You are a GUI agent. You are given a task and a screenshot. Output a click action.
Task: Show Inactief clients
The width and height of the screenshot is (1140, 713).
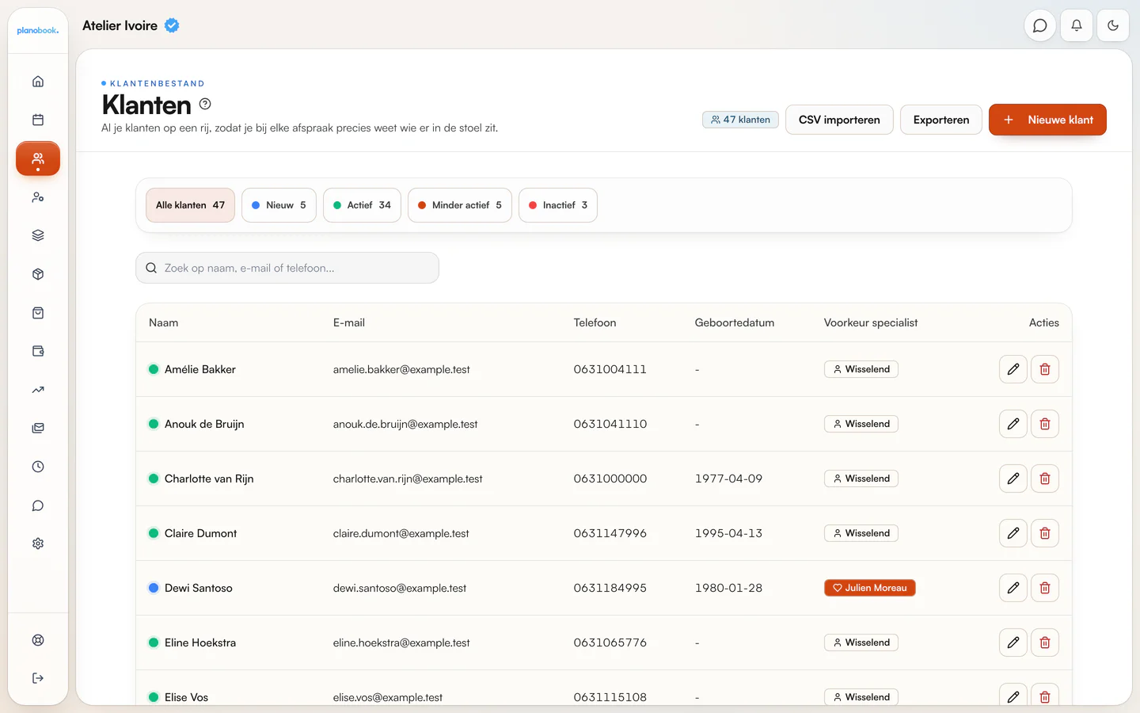pyautogui.click(x=558, y=205)
